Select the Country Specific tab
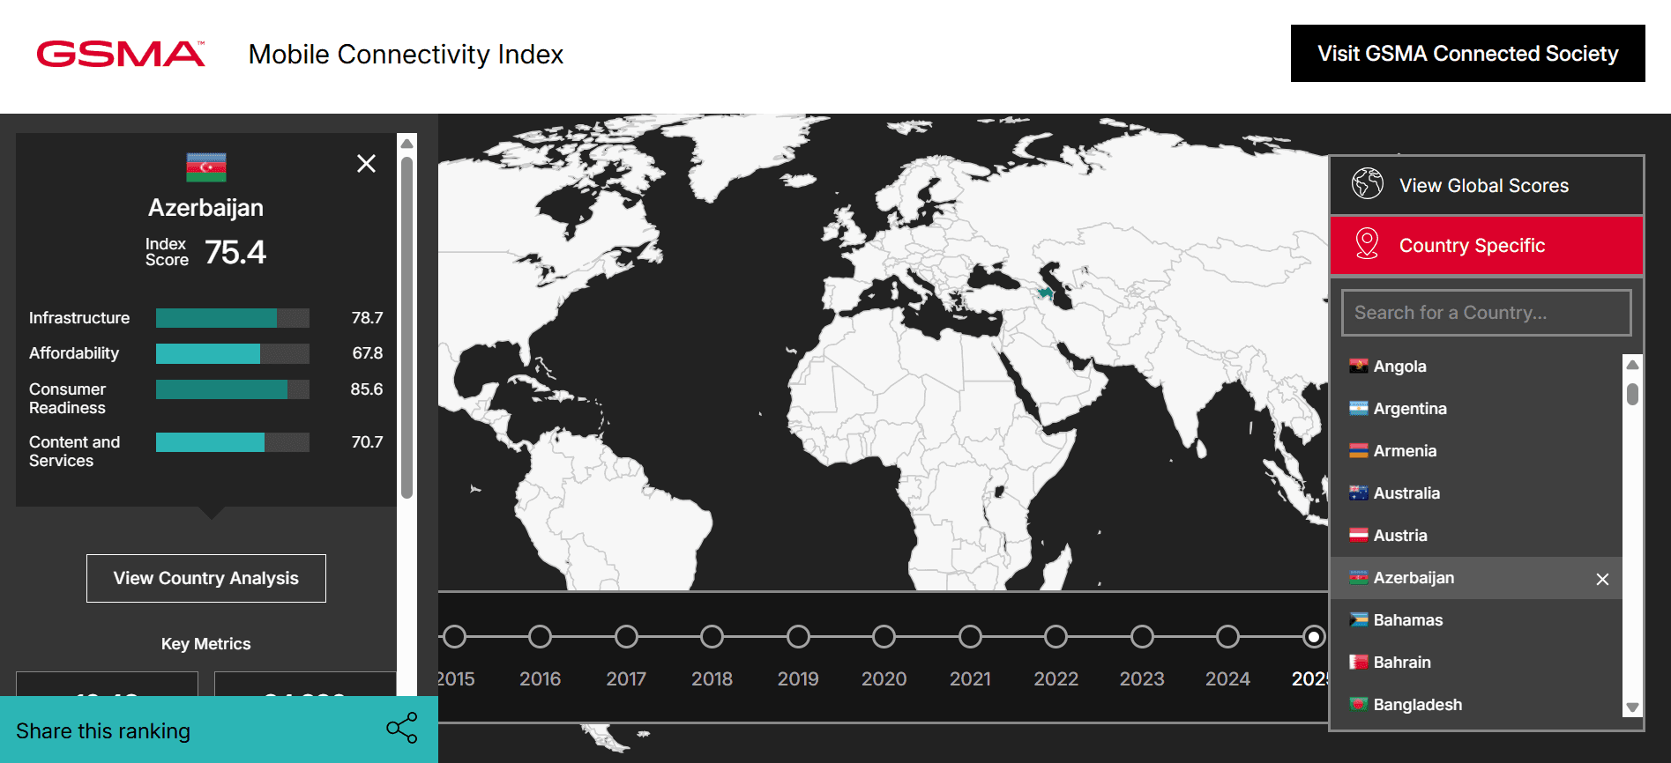Image resolution: width=1671 pixels, height=763 pixels. pos(1487,245)
